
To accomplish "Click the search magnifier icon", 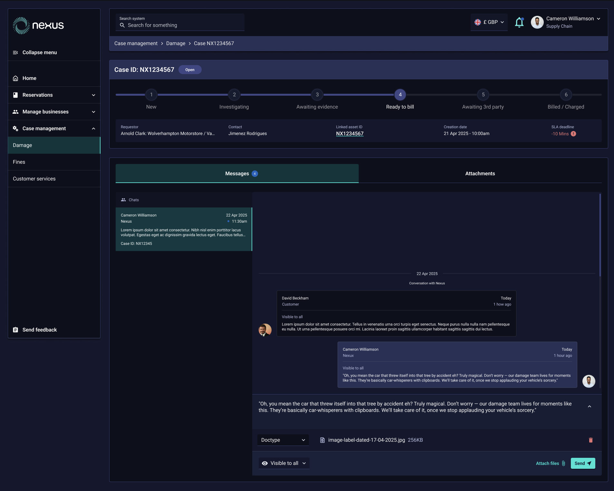I will tap(122, 25).
